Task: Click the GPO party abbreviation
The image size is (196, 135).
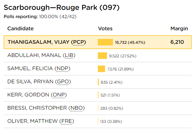Action: click(63, 82)
